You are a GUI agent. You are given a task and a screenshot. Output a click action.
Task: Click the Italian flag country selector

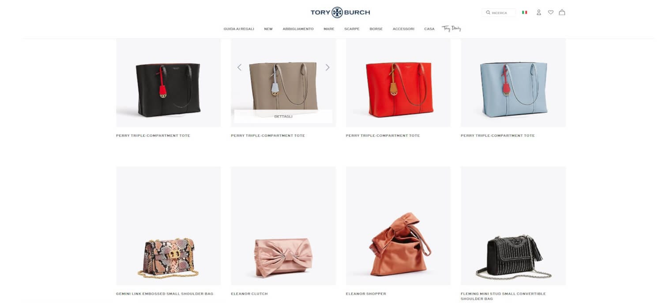[x=525, y=12]
